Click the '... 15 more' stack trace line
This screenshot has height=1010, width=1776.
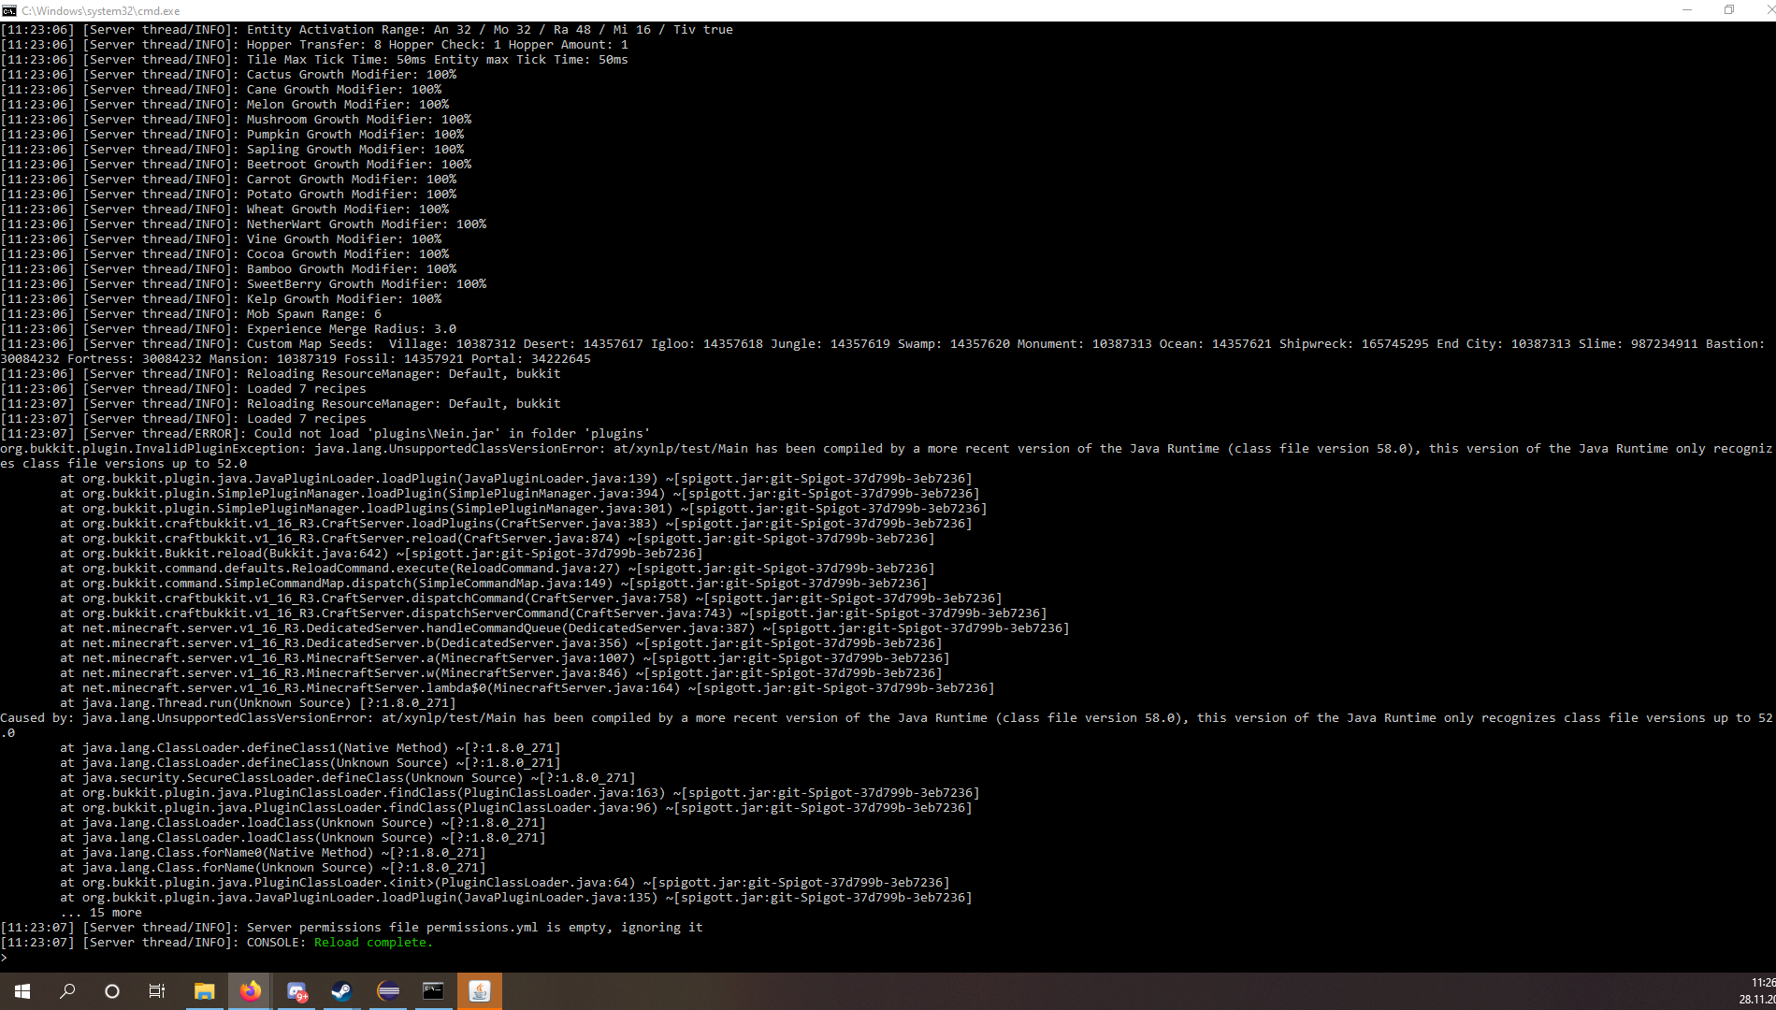point(101,913)
